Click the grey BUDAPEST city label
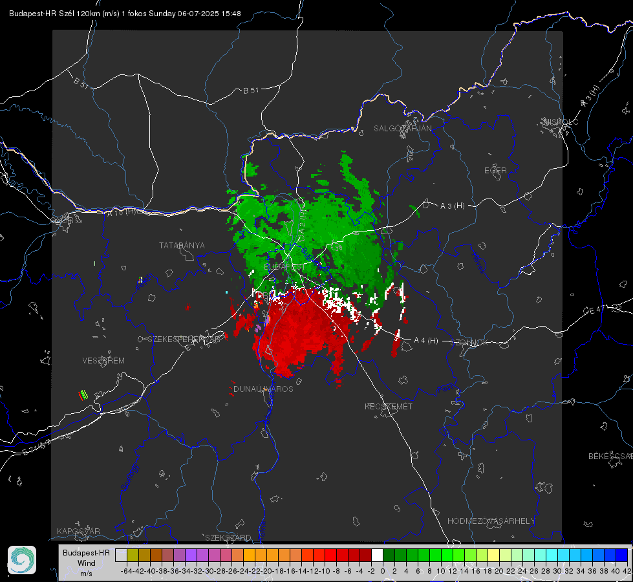The image size is (633, 582). [284, 267]
